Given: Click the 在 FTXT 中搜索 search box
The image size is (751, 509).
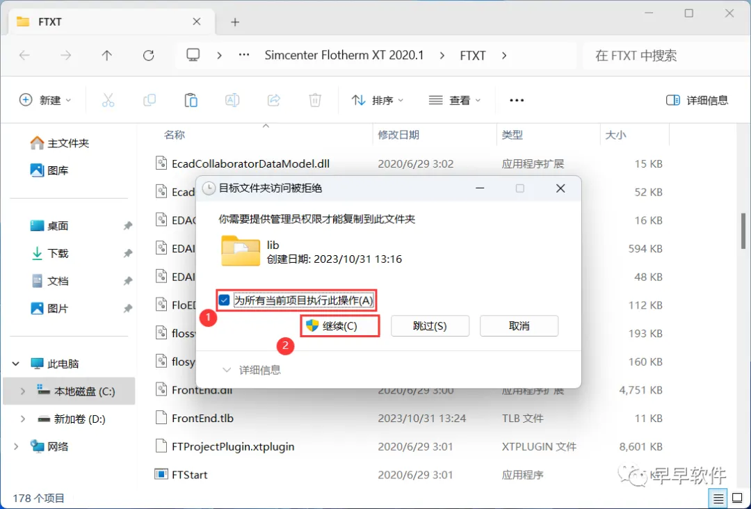Looking at the screenshot, I should pyautogui.click(x=664, y=56).
